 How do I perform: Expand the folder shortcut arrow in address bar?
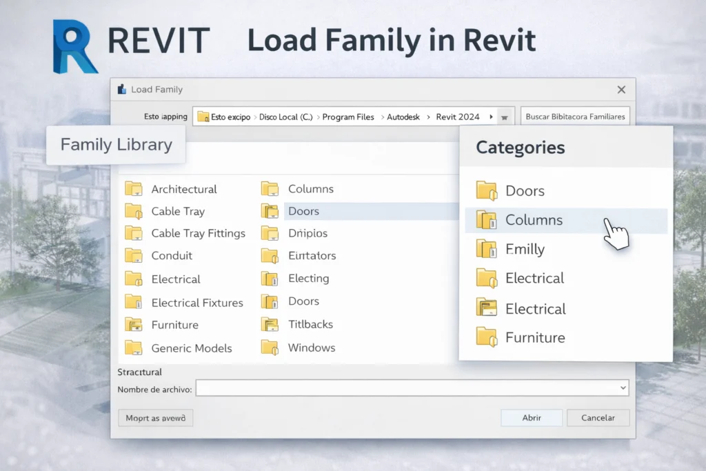(x=504, y=117)
